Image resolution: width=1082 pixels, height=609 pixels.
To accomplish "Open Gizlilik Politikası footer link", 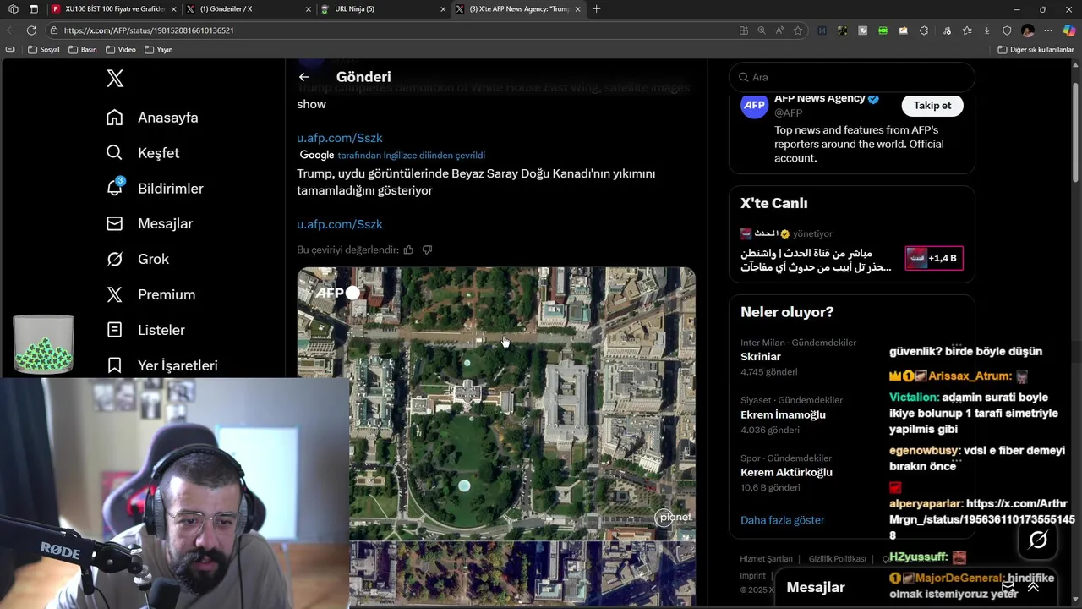I will click(x=837, y=559).
